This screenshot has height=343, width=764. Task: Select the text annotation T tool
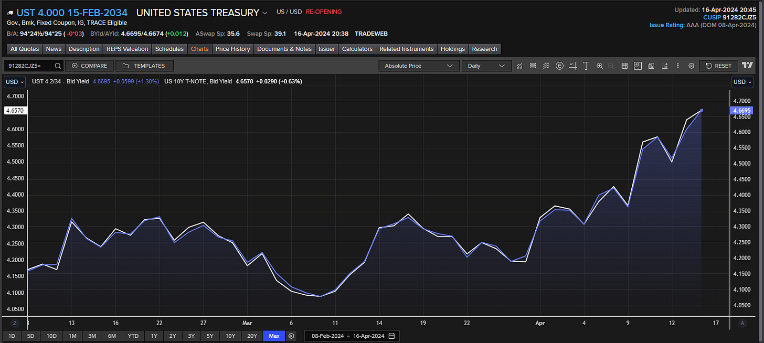[x=586, y=66]
